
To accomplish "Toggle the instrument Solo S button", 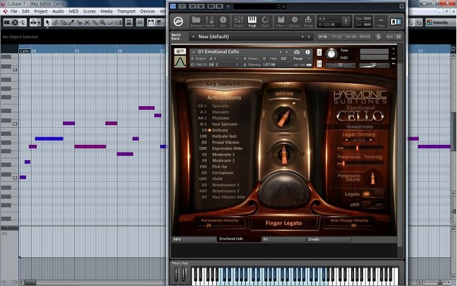I will coord(319,52).
